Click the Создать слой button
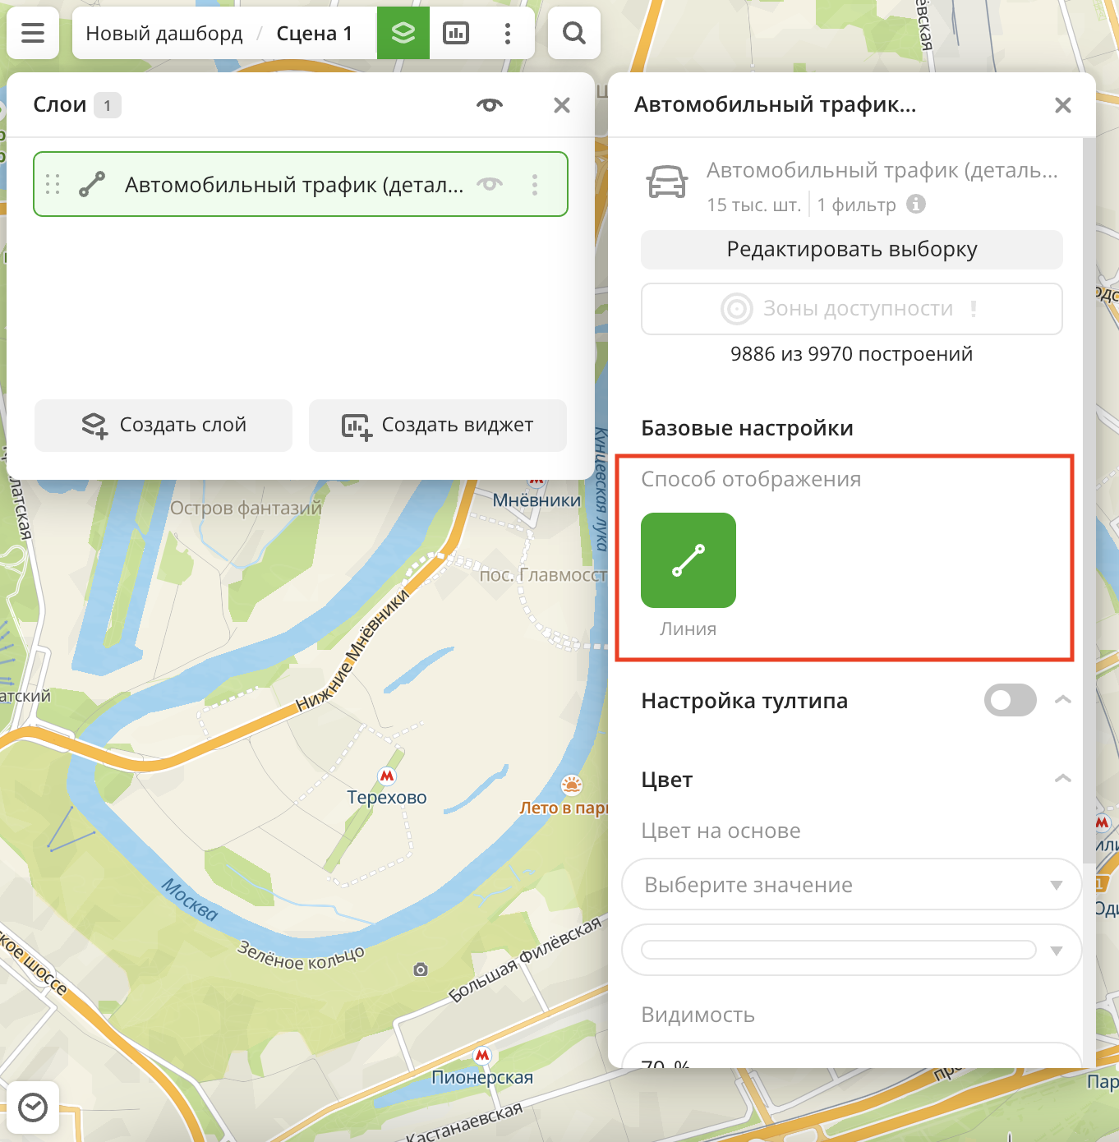This screenshot has height=1142, width=1119. point(163,425)
